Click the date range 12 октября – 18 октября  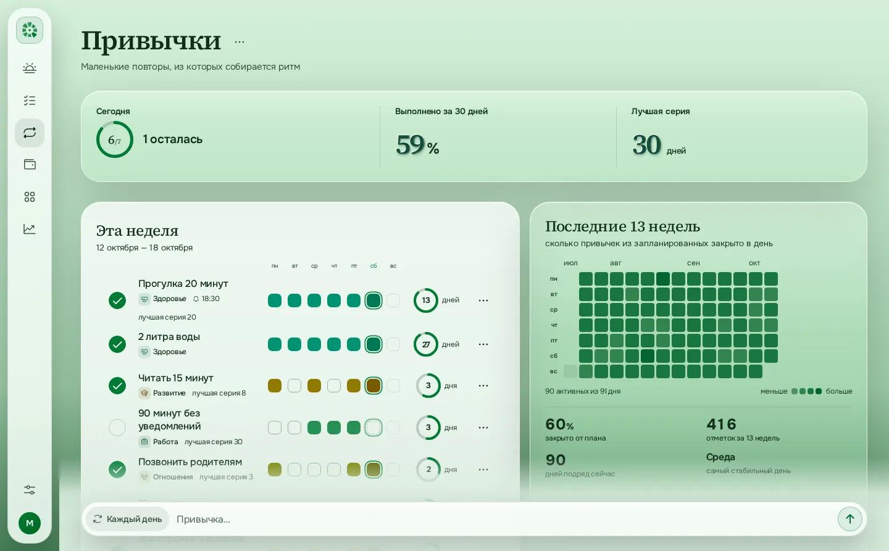[x=144, y=247]
